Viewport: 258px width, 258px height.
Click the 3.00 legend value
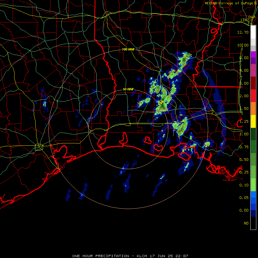tap(244, 83)
